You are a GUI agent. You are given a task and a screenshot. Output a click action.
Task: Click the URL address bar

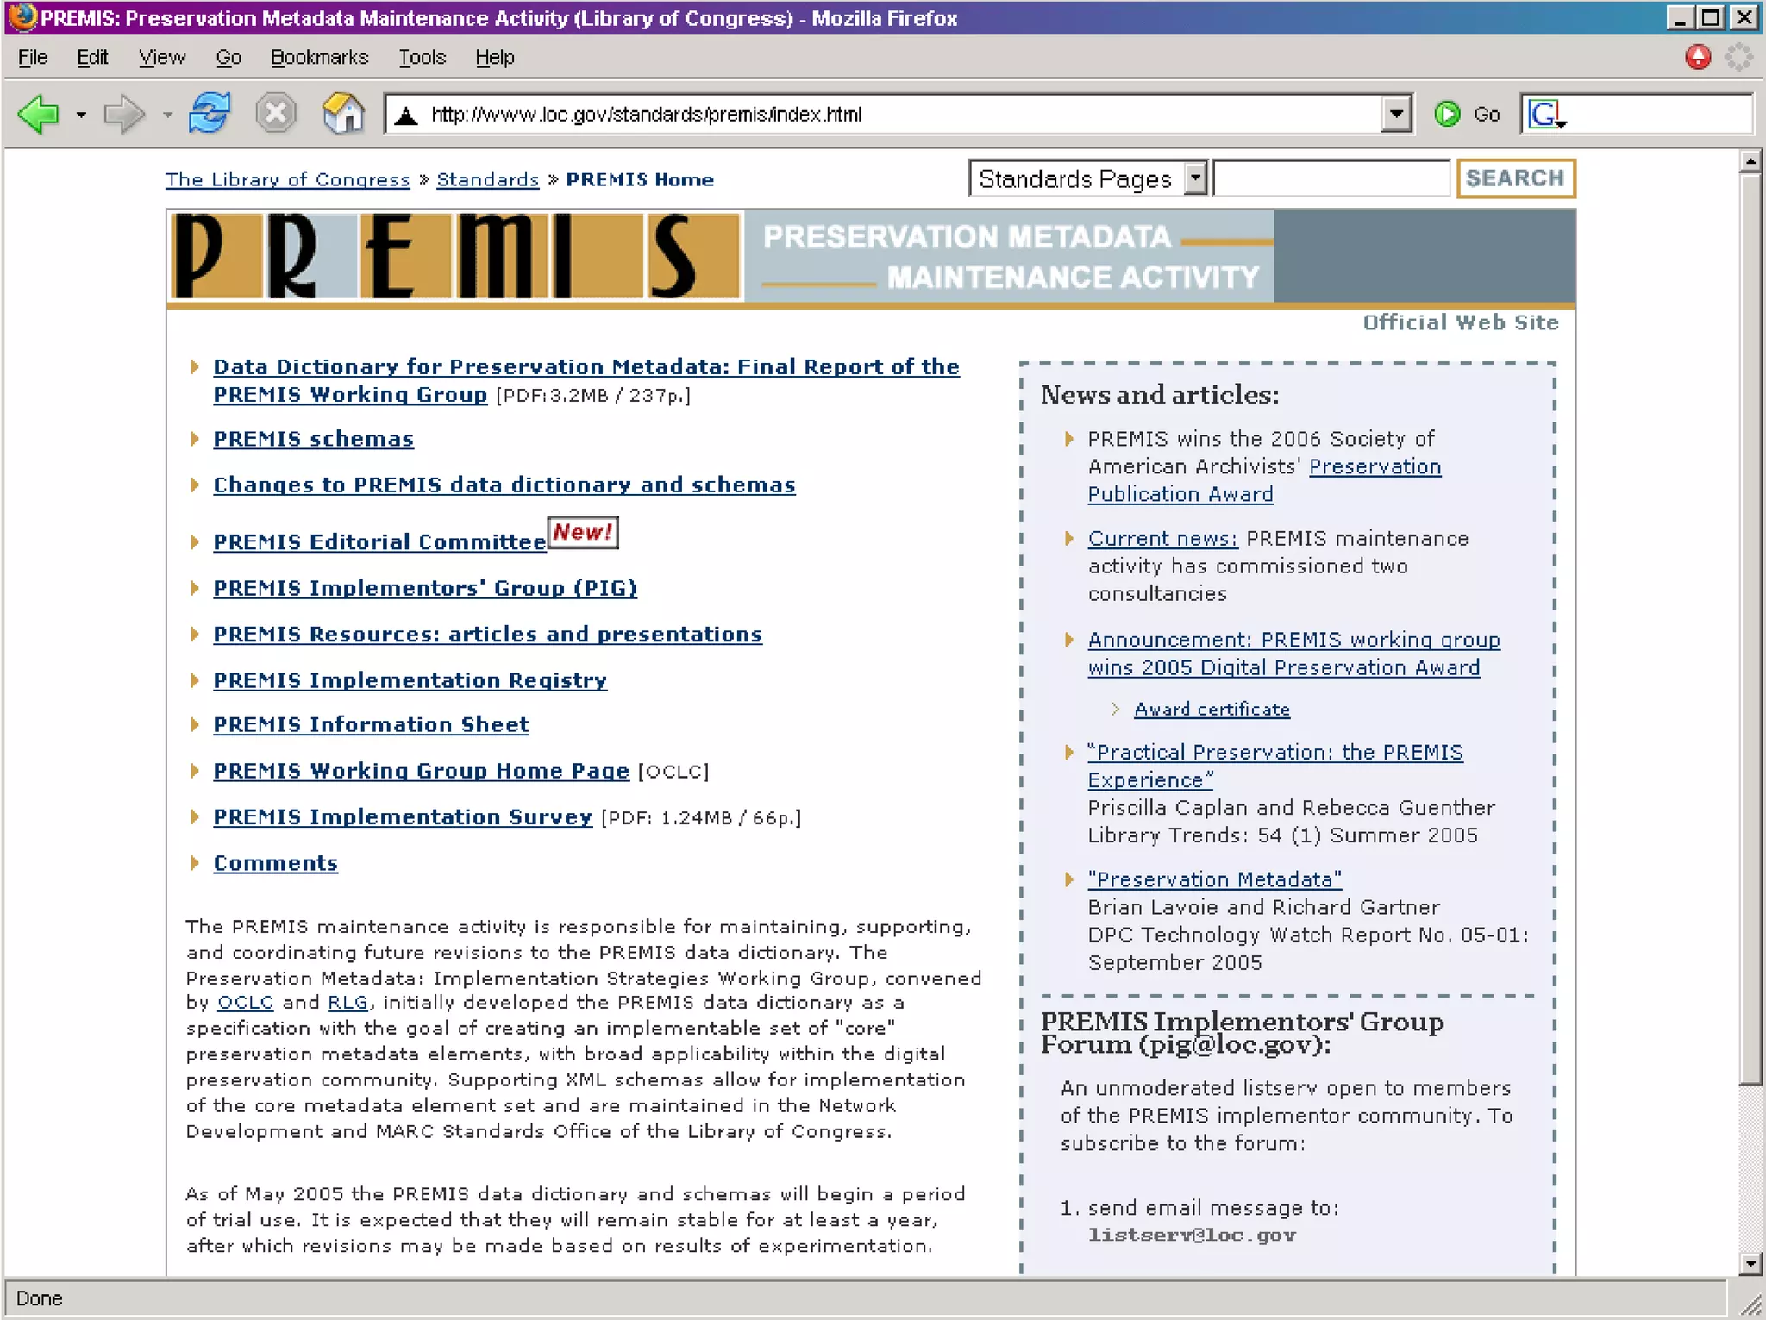click(897, 114)
